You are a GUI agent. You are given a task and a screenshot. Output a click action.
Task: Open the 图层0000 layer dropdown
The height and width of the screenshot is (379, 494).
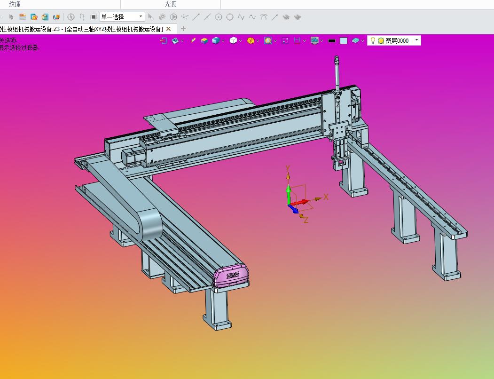point(416,40)
